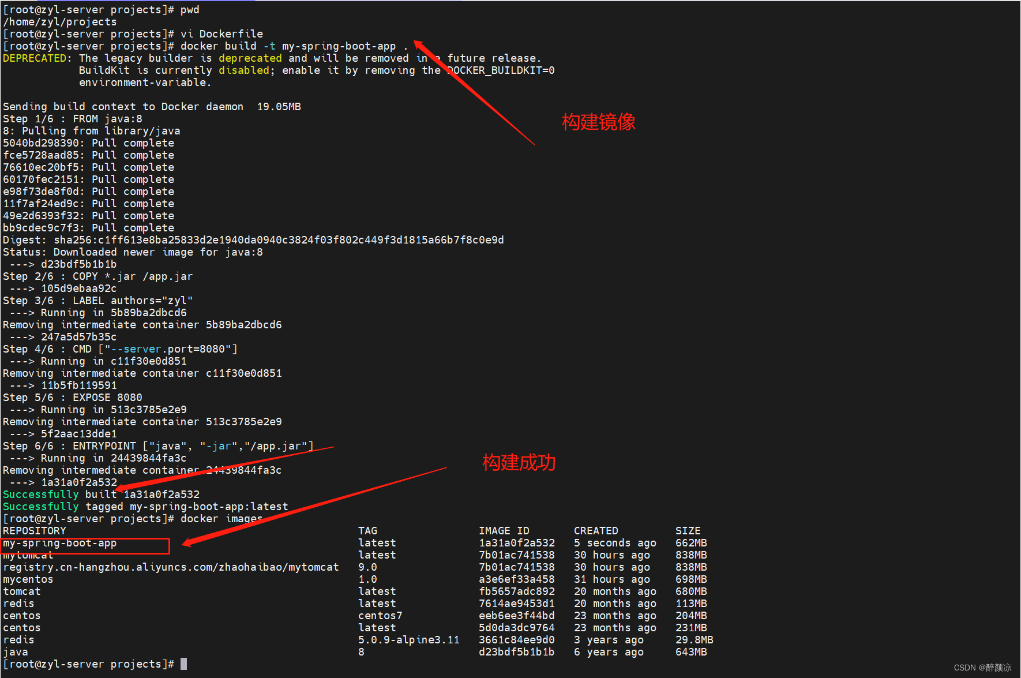
Task: Click the '5040bd298390: Pull complete' line
Action: click(88, 143)
